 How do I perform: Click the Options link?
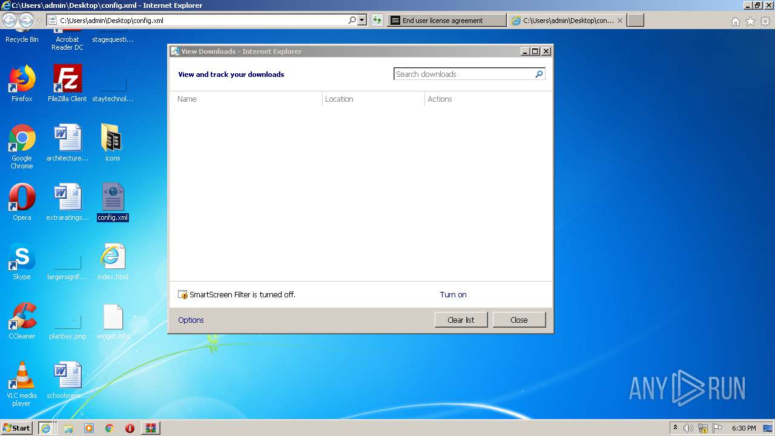tap(191, 320)
